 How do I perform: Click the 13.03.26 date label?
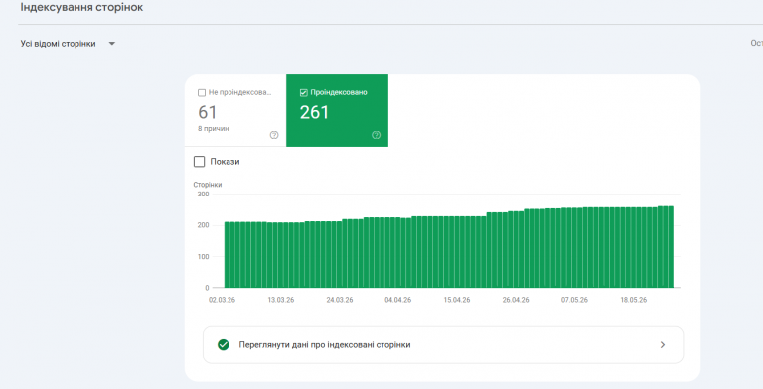pyautogui.click(x=281, y=300)
